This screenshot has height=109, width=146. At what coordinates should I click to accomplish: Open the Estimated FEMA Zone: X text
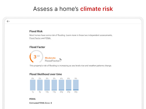(41, 103)
